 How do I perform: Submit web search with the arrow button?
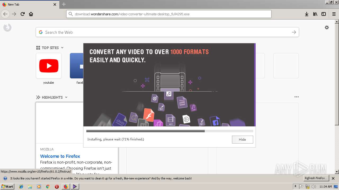[x=294, y=32]
